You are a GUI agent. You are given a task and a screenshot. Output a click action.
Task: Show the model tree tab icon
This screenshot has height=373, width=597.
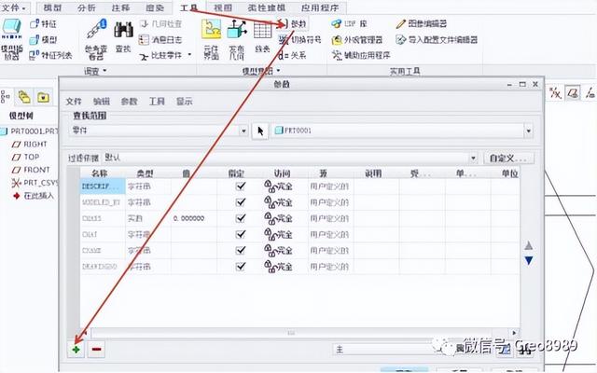(6, 97)
